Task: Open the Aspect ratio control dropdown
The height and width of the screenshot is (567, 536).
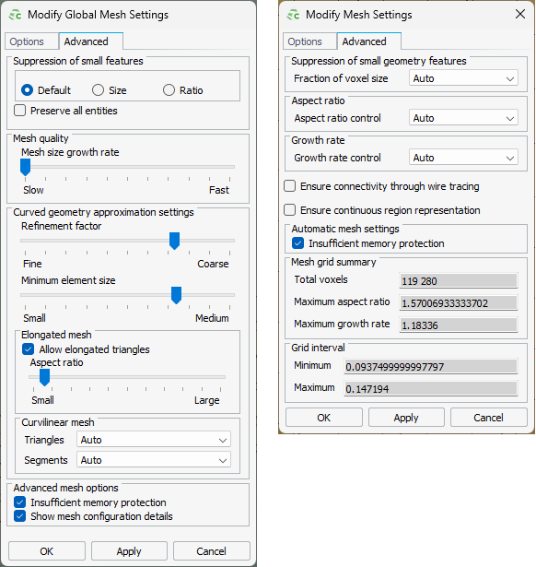Action: click(x=463, y=118)
